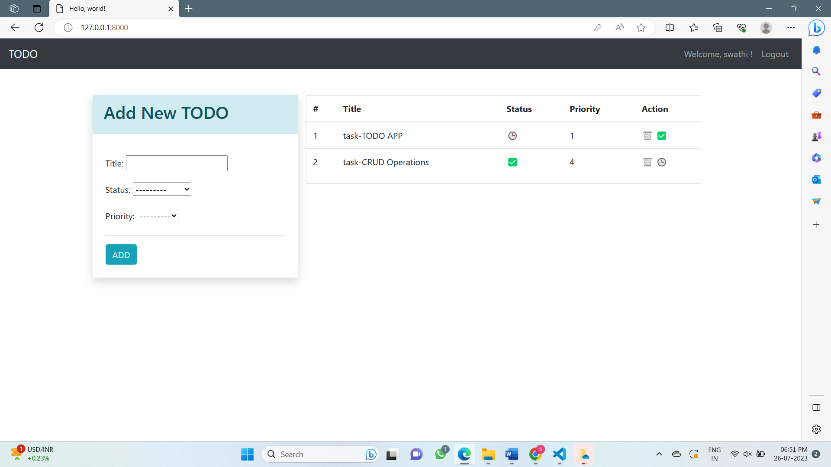Open the Edge three-dot settings menu
Viewport: 831px width, 467px height.
(791, 27)
